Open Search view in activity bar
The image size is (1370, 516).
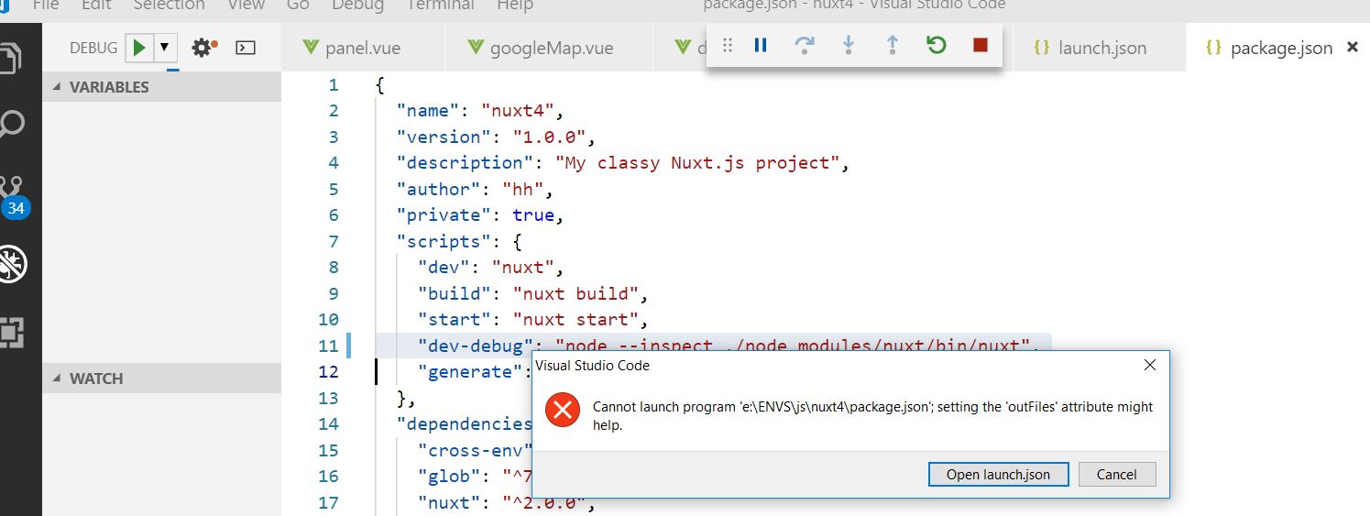point(13,123)
